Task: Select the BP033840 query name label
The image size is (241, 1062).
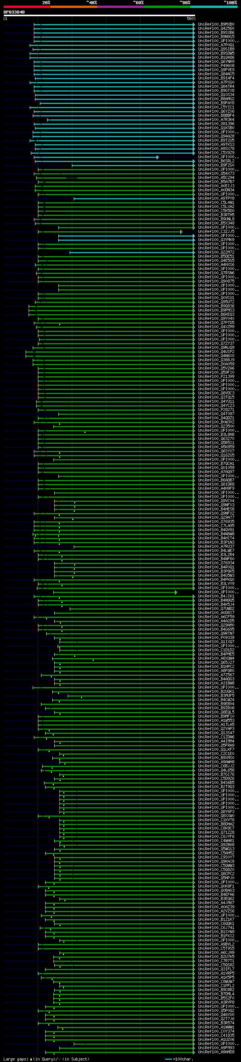Action: tap(14, 12)
